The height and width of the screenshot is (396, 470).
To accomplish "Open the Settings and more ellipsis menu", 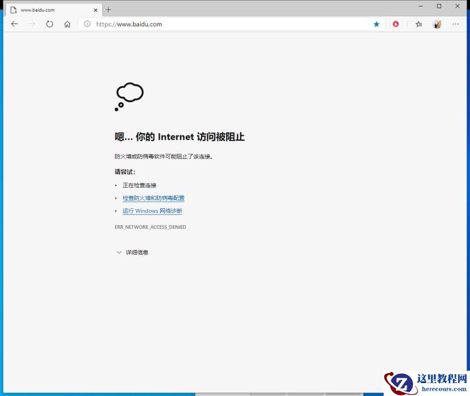I will pos(455,24).
